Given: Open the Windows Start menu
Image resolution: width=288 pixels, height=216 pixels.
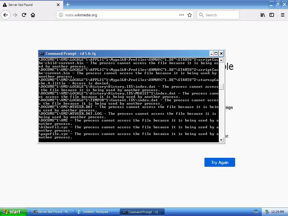Looking at the screenshot, I should pos(13,212).
